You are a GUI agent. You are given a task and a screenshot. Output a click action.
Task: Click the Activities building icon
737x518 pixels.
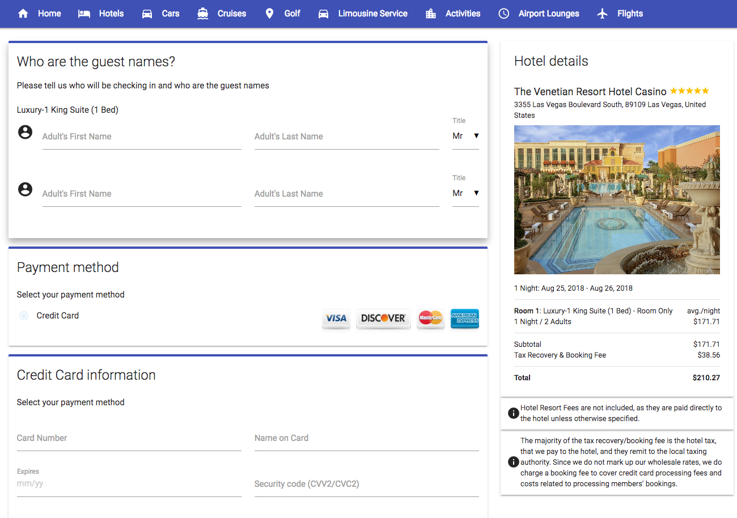(431, 14)
